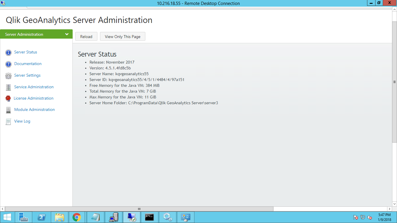
Task: Switch to Google Chrome in the taskbar
Action: 77,217
